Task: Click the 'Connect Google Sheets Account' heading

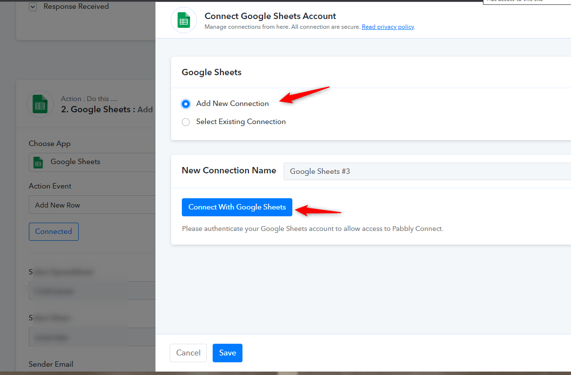Action: (x=270, y=16)
